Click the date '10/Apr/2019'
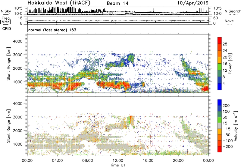The width and height of the screenshot is (241, 167). pyautogui.click(x=193, y=3)
